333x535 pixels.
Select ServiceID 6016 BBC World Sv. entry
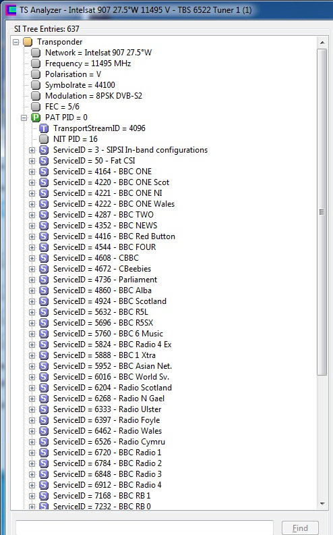pyautogui.click(x=111, y=377)
